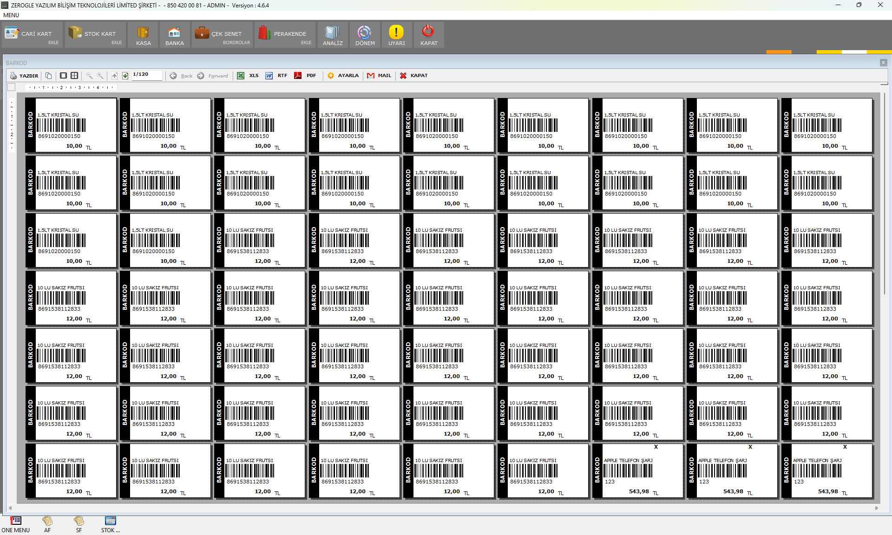Click the KAPAT power icon in top toolbar
Image resolution: width=892 pixels, height=535 pixels.
428,35
